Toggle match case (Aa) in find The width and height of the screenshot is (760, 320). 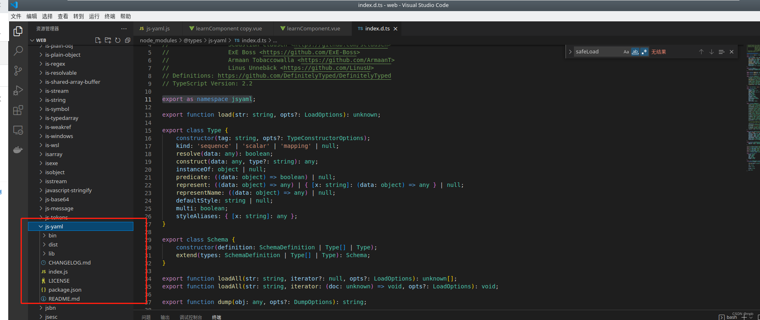pyautogui.click(x=626, y=52)
